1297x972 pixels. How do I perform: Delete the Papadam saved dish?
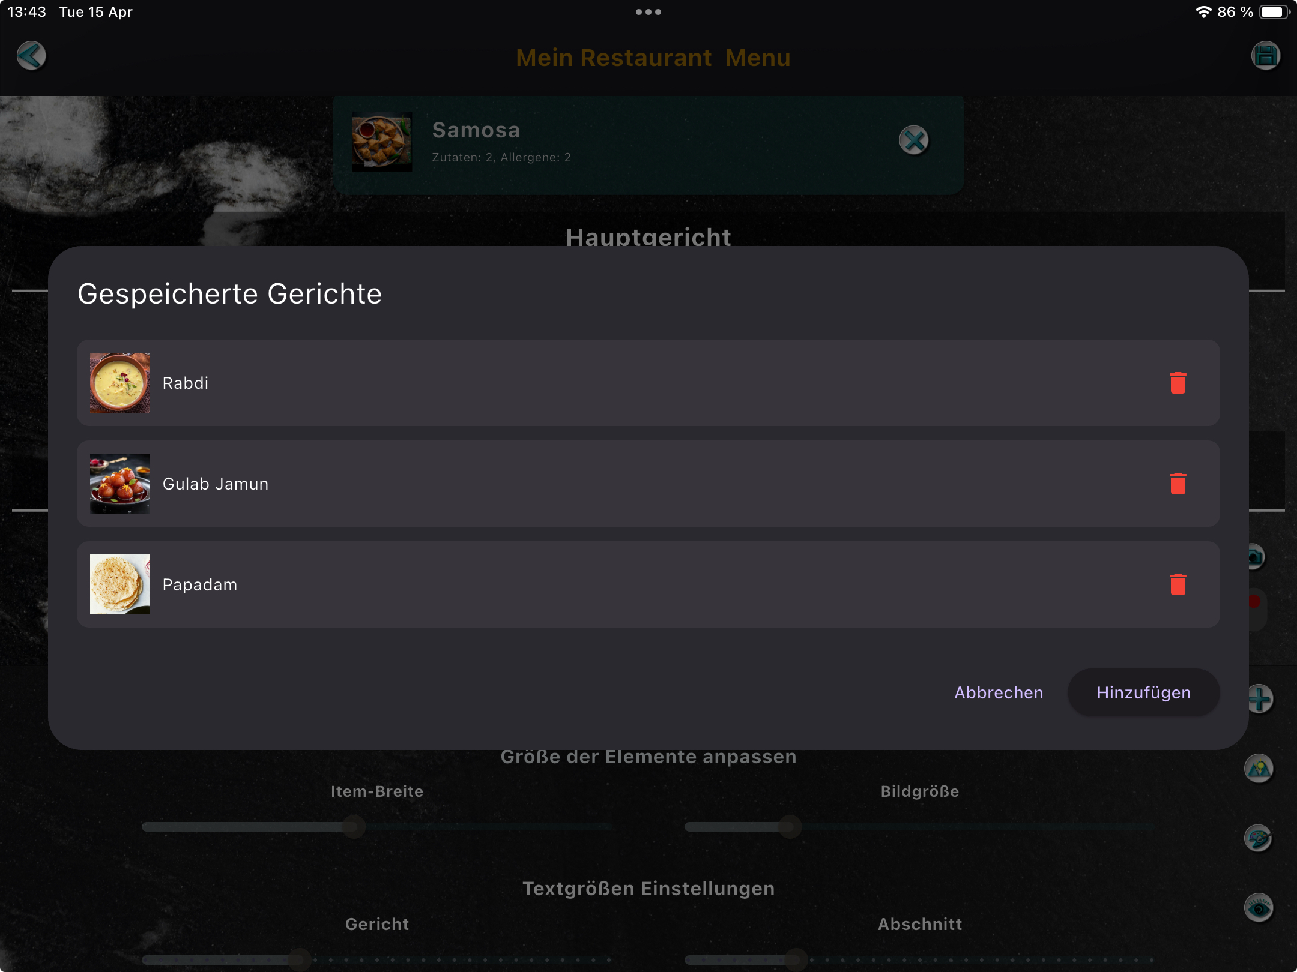point(1177,584)
